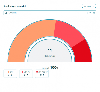The width and height of the screenshot is (100, 92).
Task: Click the person icon in MLA-AM card
Action: pos(25,75)
